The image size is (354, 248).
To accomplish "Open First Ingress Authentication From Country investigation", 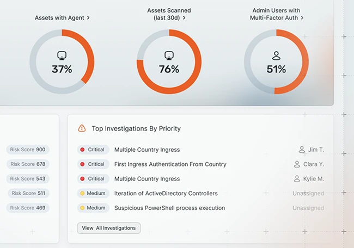I will 170,164.
